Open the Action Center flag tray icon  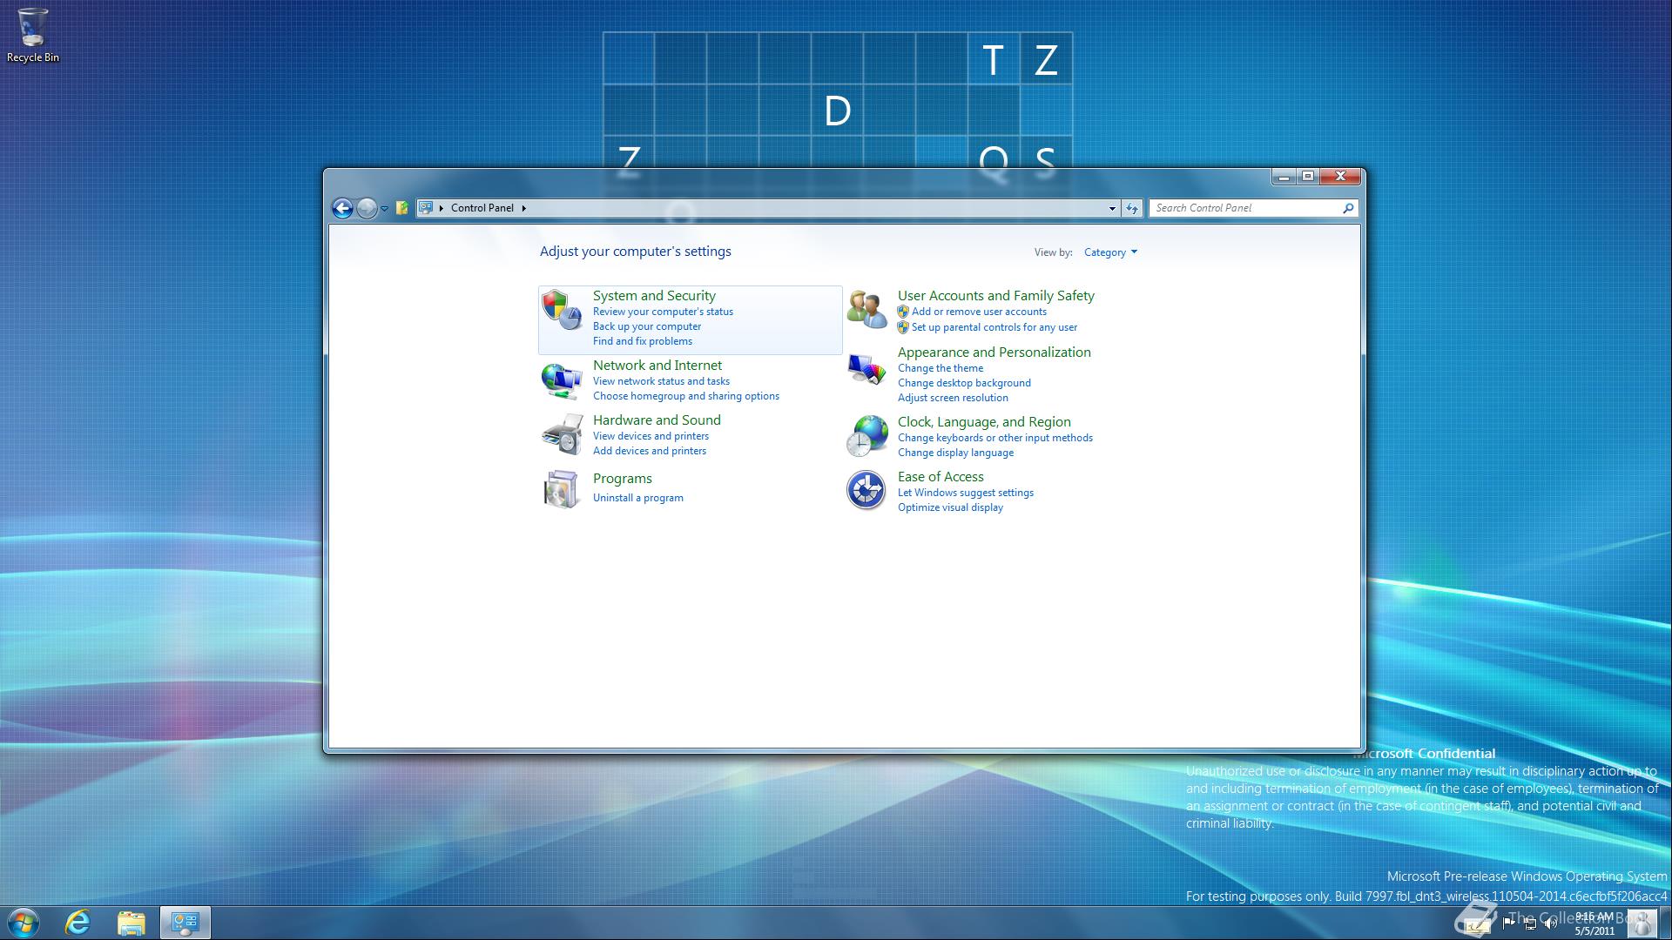tap(1508, 923)
